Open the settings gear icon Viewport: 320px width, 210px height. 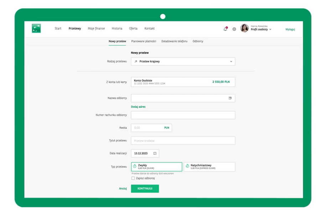[x=234, y=29]
